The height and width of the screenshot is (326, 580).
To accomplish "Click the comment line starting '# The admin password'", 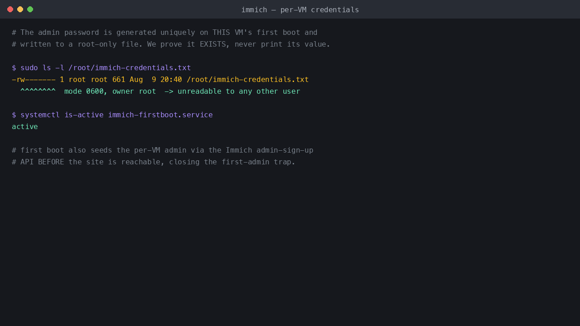I will click(164, 33).
